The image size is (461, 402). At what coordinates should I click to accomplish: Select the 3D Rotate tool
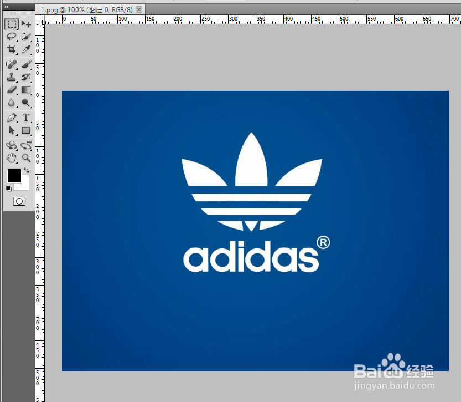click(12, 145)
